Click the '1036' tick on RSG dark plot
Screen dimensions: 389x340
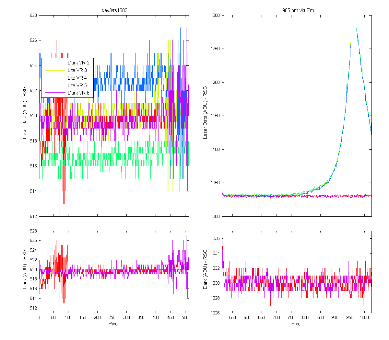[x=215, y=239]
